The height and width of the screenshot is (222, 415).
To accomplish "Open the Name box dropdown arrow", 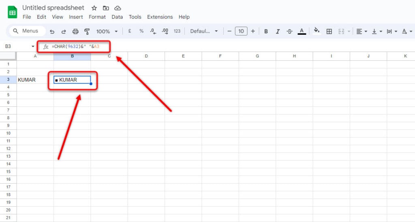I will pos(33,47).
